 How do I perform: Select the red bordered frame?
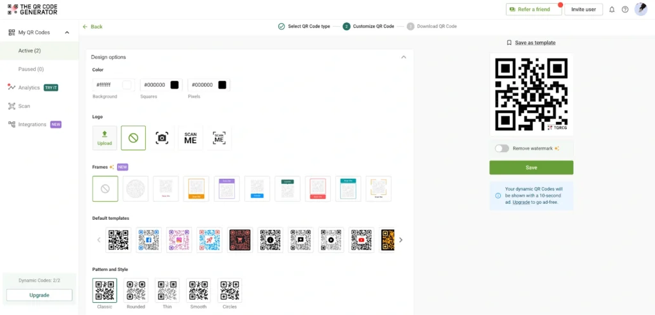coord(318,188)
